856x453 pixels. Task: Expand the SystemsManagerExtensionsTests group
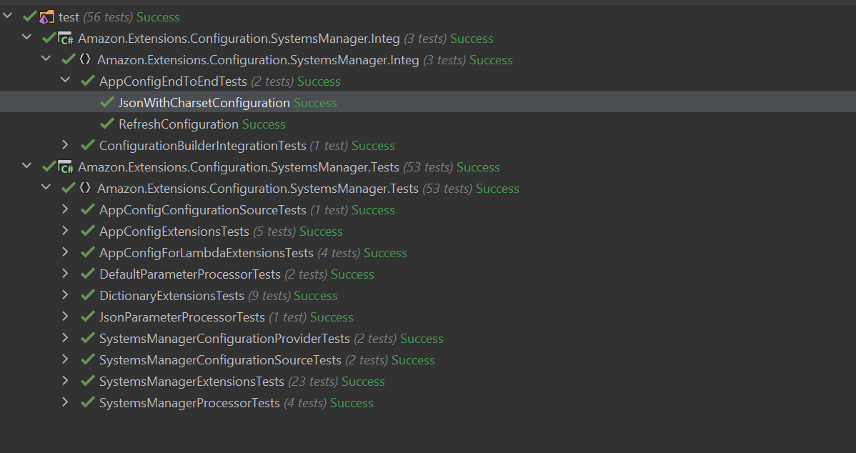click(x=66, y=381)
